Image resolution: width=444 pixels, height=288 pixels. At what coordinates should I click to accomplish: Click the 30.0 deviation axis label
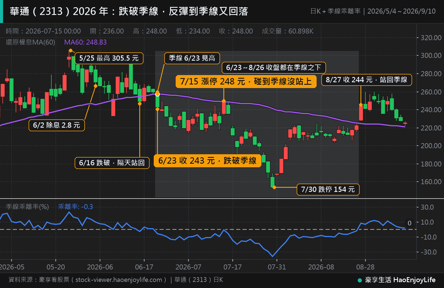(427, 207)
